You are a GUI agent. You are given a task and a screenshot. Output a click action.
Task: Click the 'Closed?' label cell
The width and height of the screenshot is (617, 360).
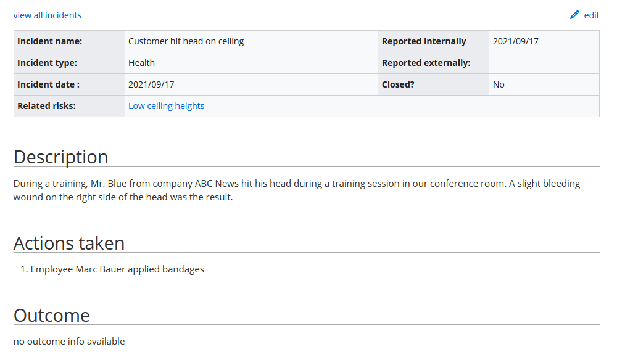click(433, 84)
